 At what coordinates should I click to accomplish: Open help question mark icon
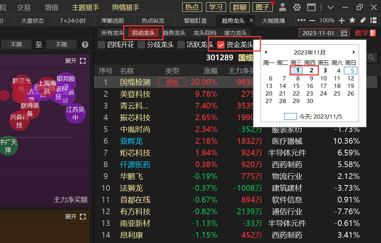pos(85,44)
